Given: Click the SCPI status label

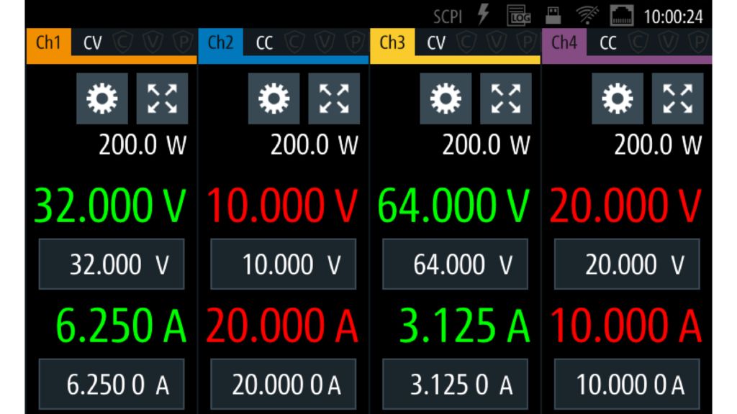Looking at the screenshot, I should [448, 17].
